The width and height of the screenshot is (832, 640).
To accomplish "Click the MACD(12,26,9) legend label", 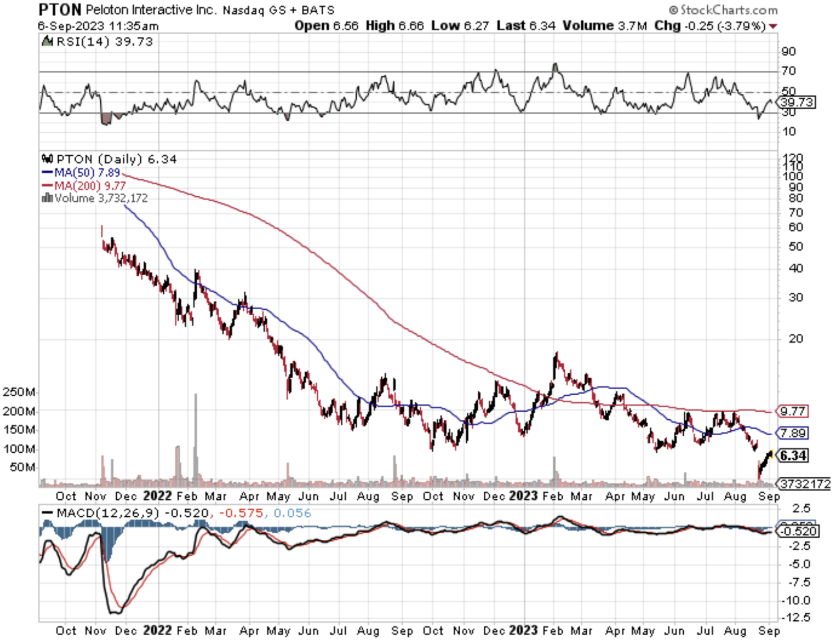I will [108, 513].
